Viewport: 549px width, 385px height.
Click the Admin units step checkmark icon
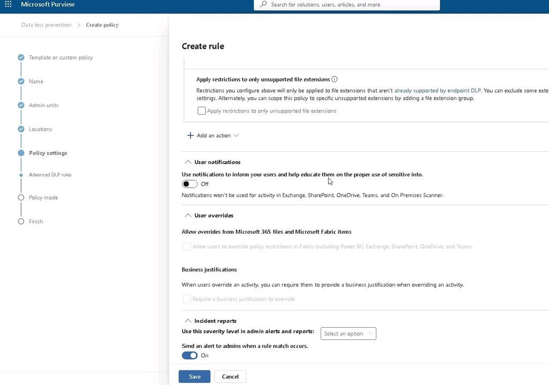tap(21, 105)
